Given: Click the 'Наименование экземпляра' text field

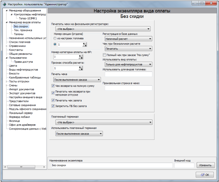Looking at the screenshot, I should click(112, 165).
